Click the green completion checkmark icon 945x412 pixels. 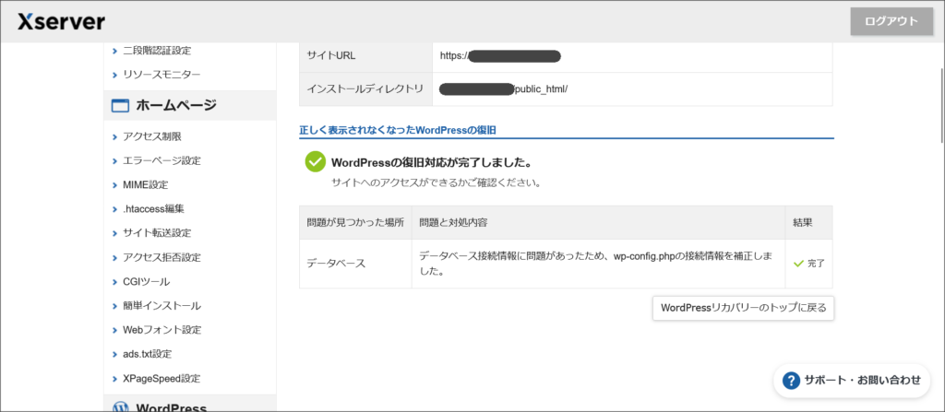pos(316,162)
